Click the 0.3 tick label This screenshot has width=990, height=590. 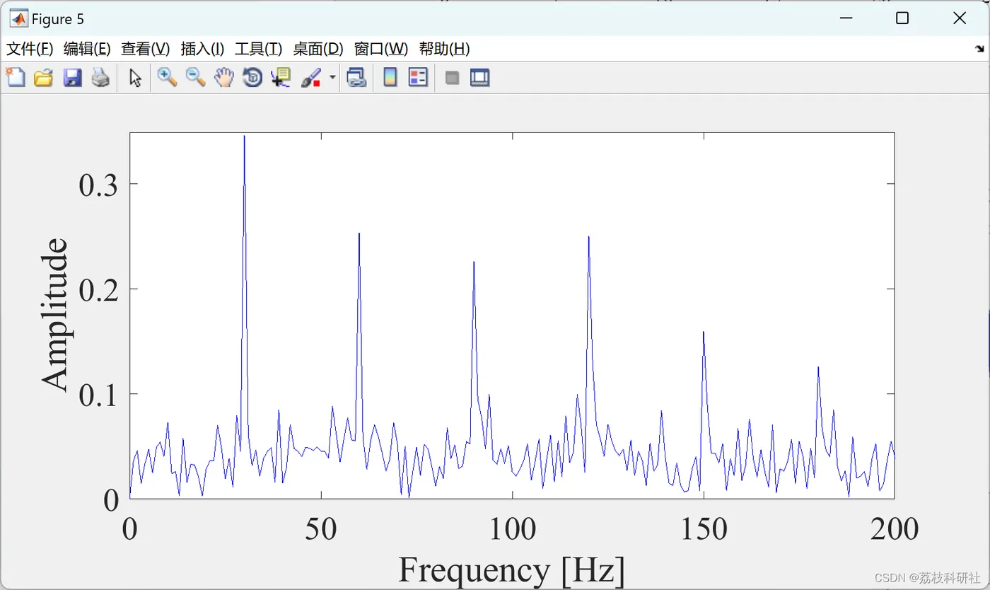pos(98,185)
